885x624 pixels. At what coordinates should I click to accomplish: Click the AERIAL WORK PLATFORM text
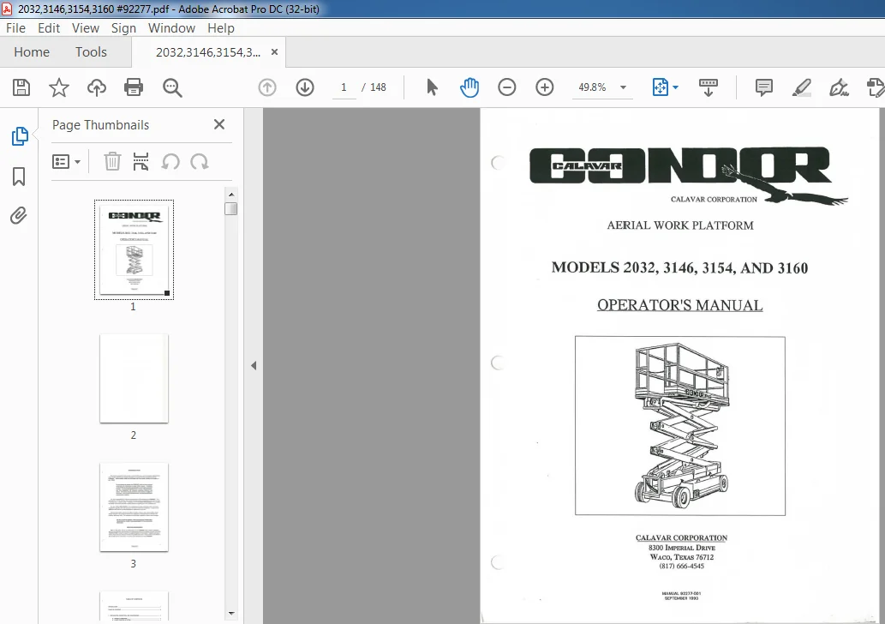pos(680,225)
